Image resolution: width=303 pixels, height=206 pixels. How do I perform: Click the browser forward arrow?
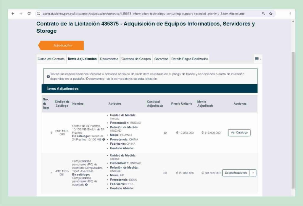[21, 14]
